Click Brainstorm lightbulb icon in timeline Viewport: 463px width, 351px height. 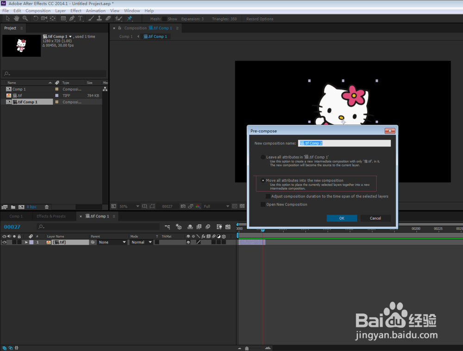tap(219, 227)
